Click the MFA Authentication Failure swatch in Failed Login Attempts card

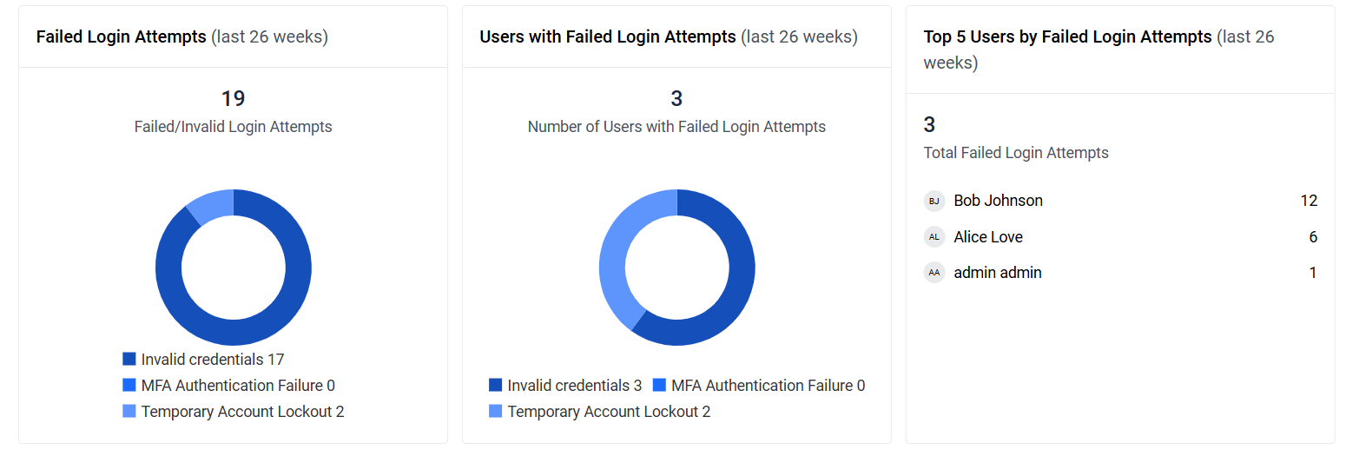point(129,385)
